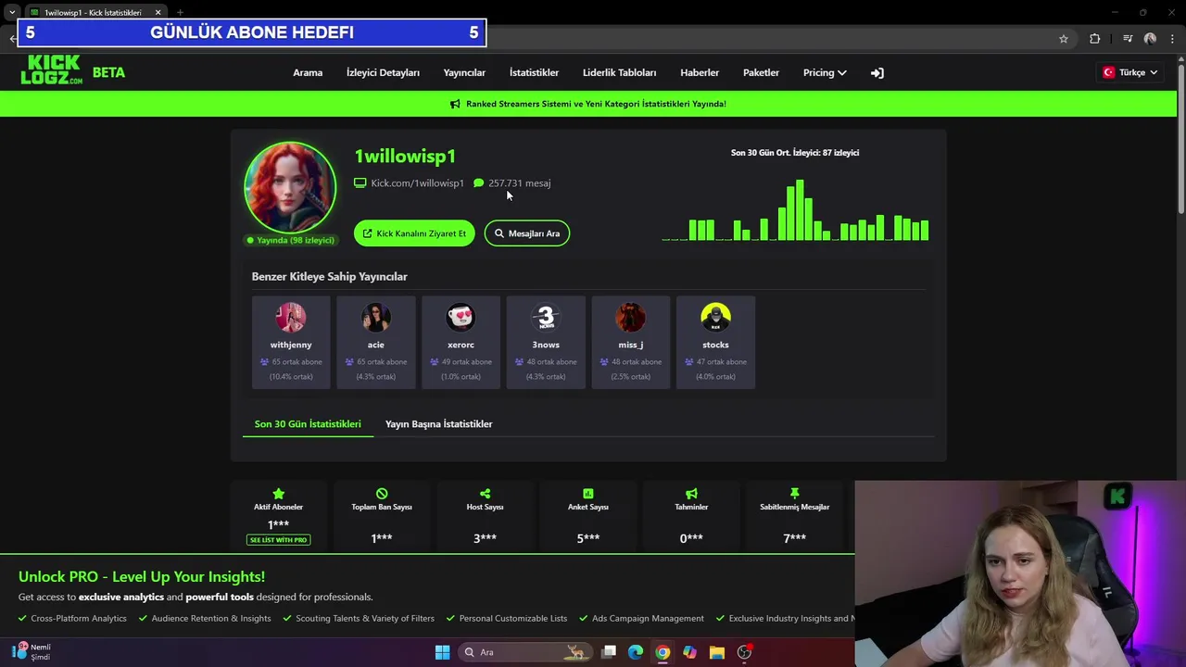Open Liderlik Tabloları page
The height and width of the screenshot is (667, 1186).
[619, 72]
